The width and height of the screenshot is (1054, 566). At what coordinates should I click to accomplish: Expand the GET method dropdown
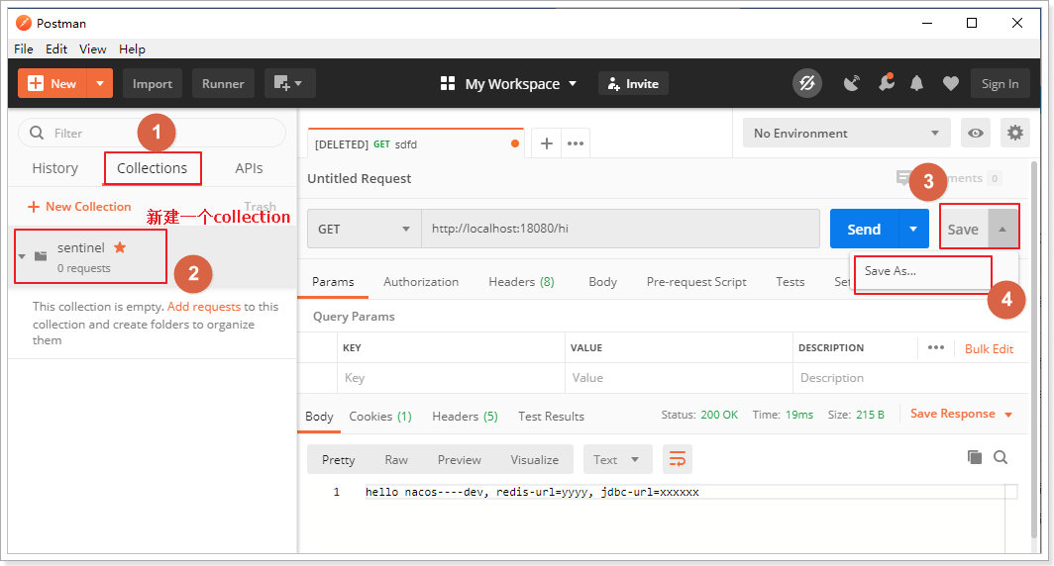point(365,229)
